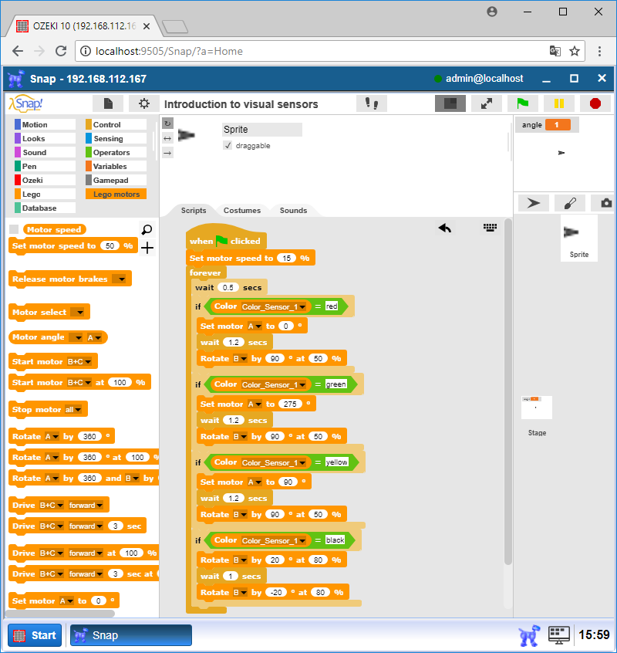Switch to the Sounds tab
Image resolution: width=617 pixels, height=653 pixels.
[293, 210]
